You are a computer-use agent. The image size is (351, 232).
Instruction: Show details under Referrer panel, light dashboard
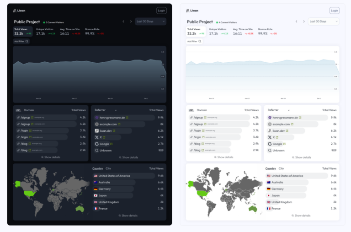(x=302, y=157)
